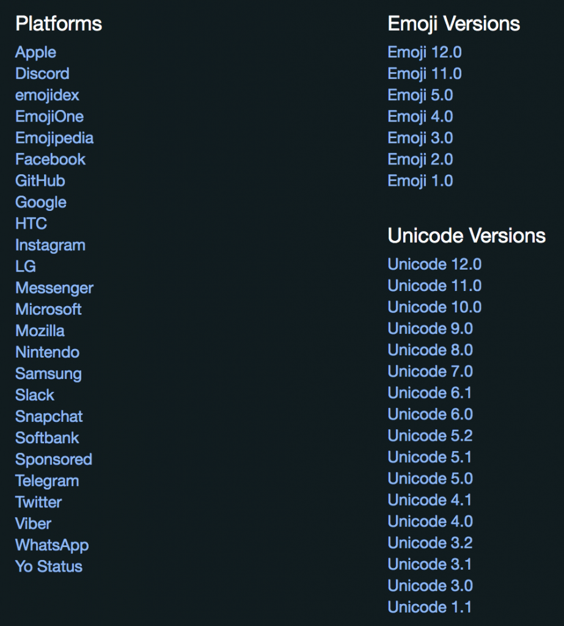Open the Snapchat platform link
The height and width of the screenshot is (626, 564).
pyautogui.click(x=49, y=416)
